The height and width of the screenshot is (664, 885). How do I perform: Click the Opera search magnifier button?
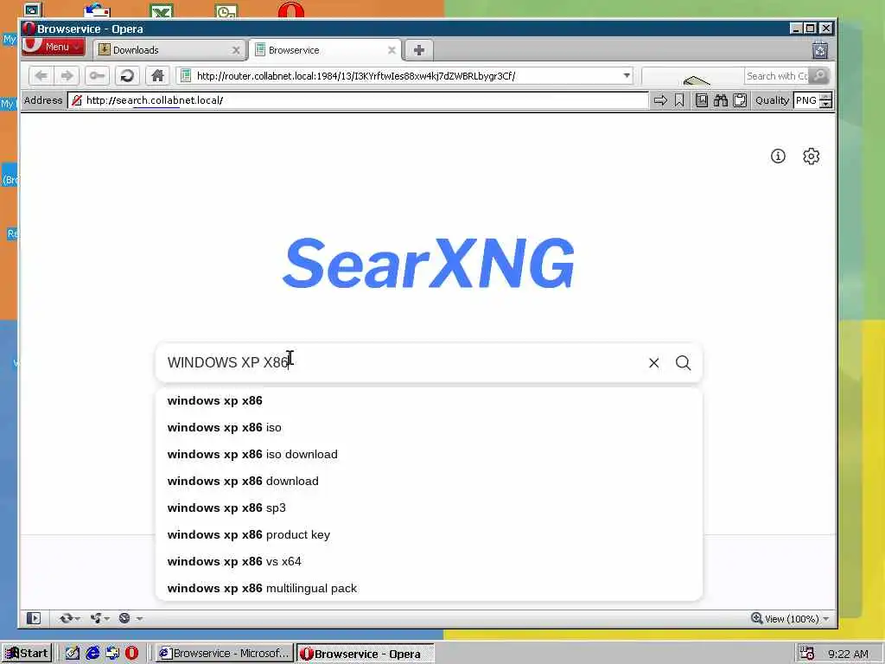click(x=819, y=76)
